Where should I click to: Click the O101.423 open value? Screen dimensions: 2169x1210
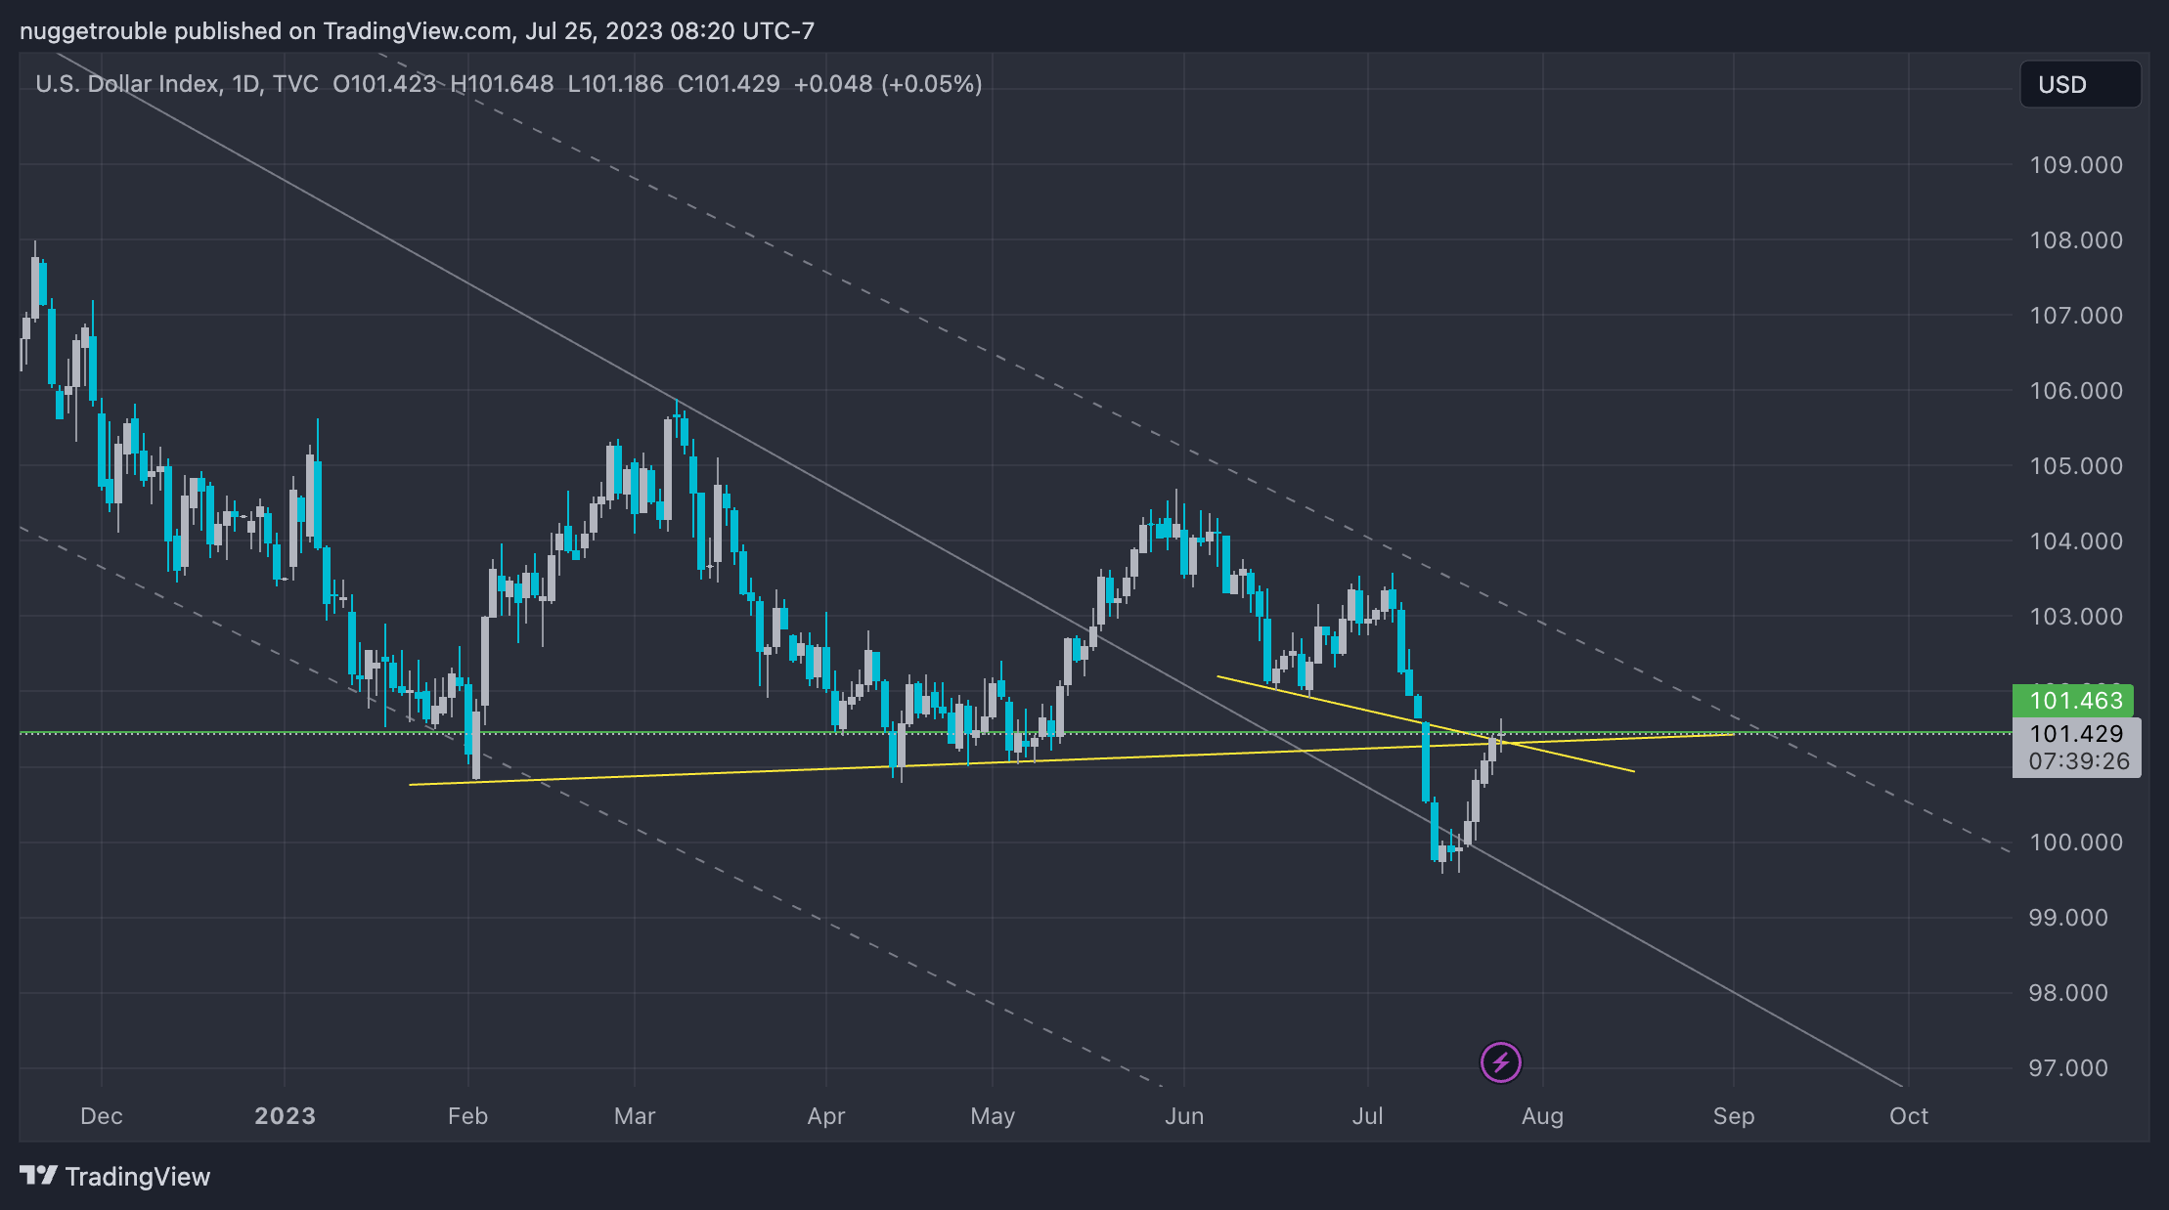point(384,84)
